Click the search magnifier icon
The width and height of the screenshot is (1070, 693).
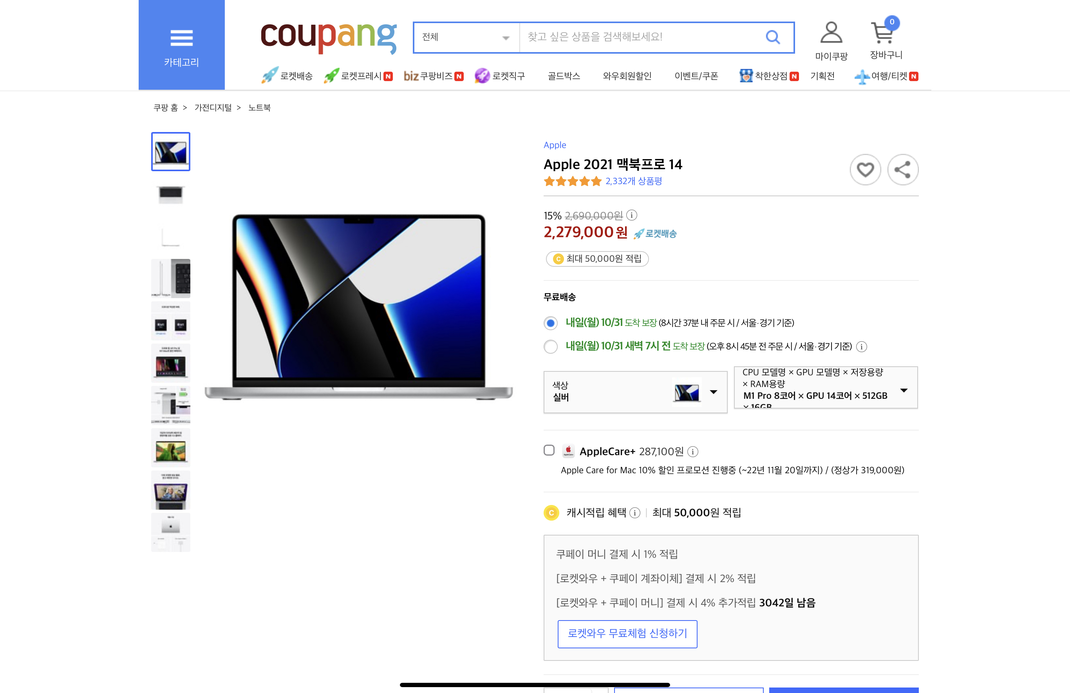point(772,37)
